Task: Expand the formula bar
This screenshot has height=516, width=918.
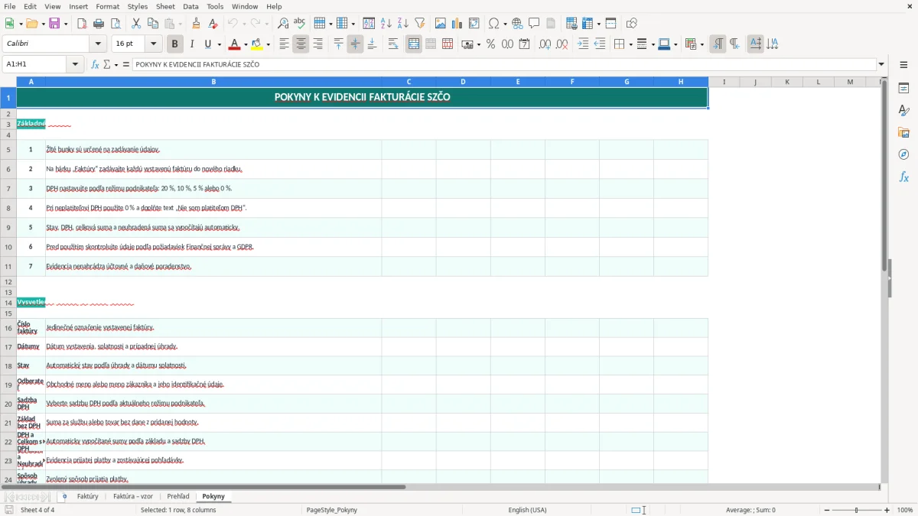Action: [x=881, y=64]
